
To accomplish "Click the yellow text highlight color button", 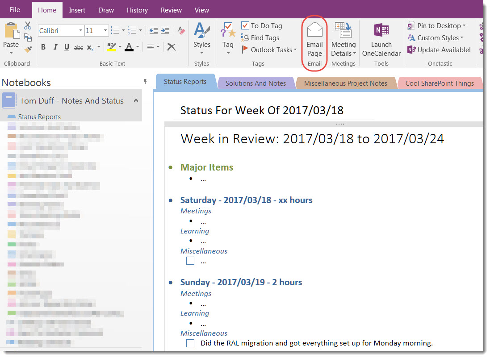I will click(111, 47).
